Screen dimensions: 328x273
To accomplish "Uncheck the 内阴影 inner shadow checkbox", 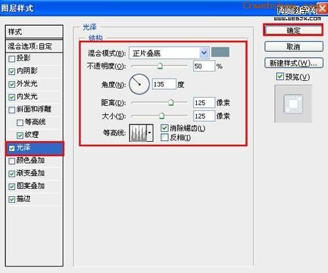I will tap(12, 72).
